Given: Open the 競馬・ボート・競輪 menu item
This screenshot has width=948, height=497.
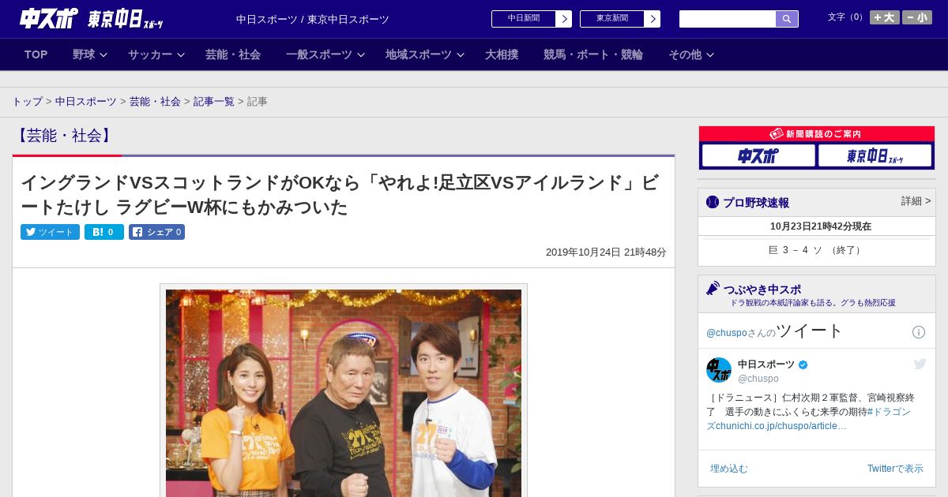Looking at the screenshot, I should [592, 54].
